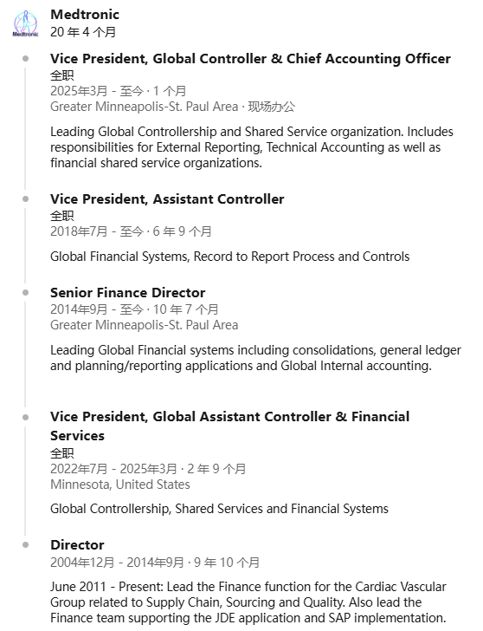Screen dimensions: 483x631
Task: Click the timeline bullet beside Chief Accounting Officer
Action: point(26,59)
